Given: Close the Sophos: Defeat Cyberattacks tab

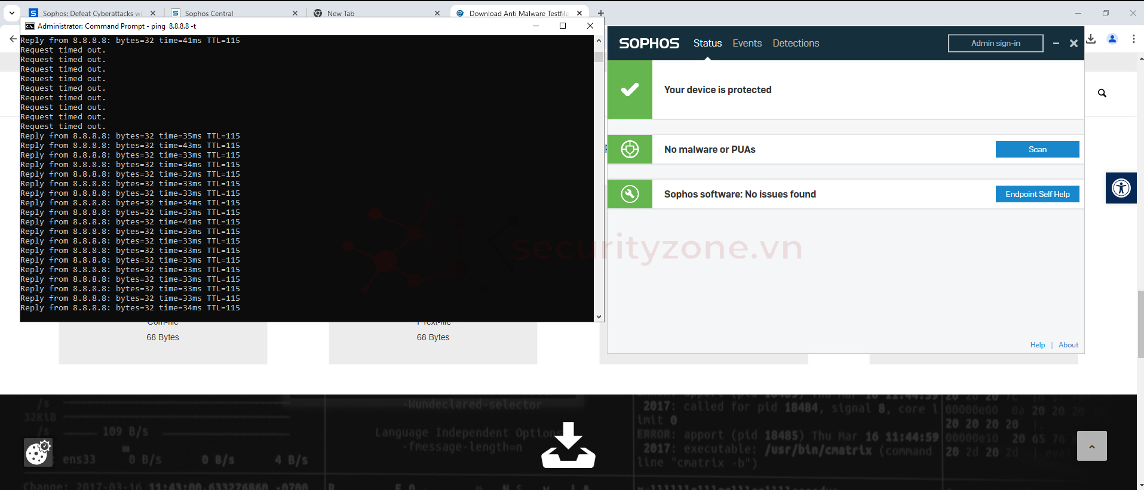Looking at the screenshot, I should point(153,13).
